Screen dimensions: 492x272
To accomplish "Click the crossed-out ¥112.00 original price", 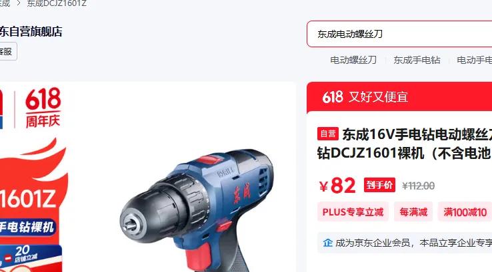I will coord(418,186).
